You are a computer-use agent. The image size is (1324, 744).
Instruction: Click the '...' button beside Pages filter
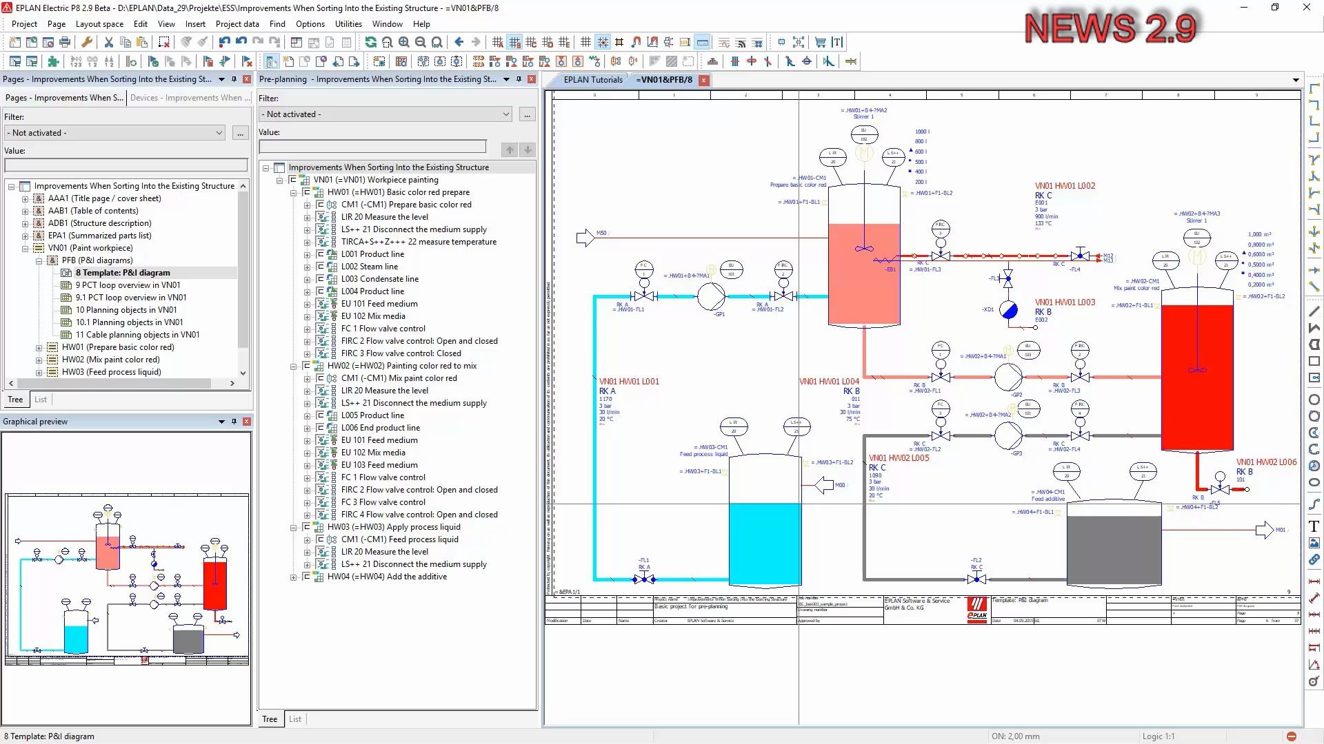tap(240, 133)
